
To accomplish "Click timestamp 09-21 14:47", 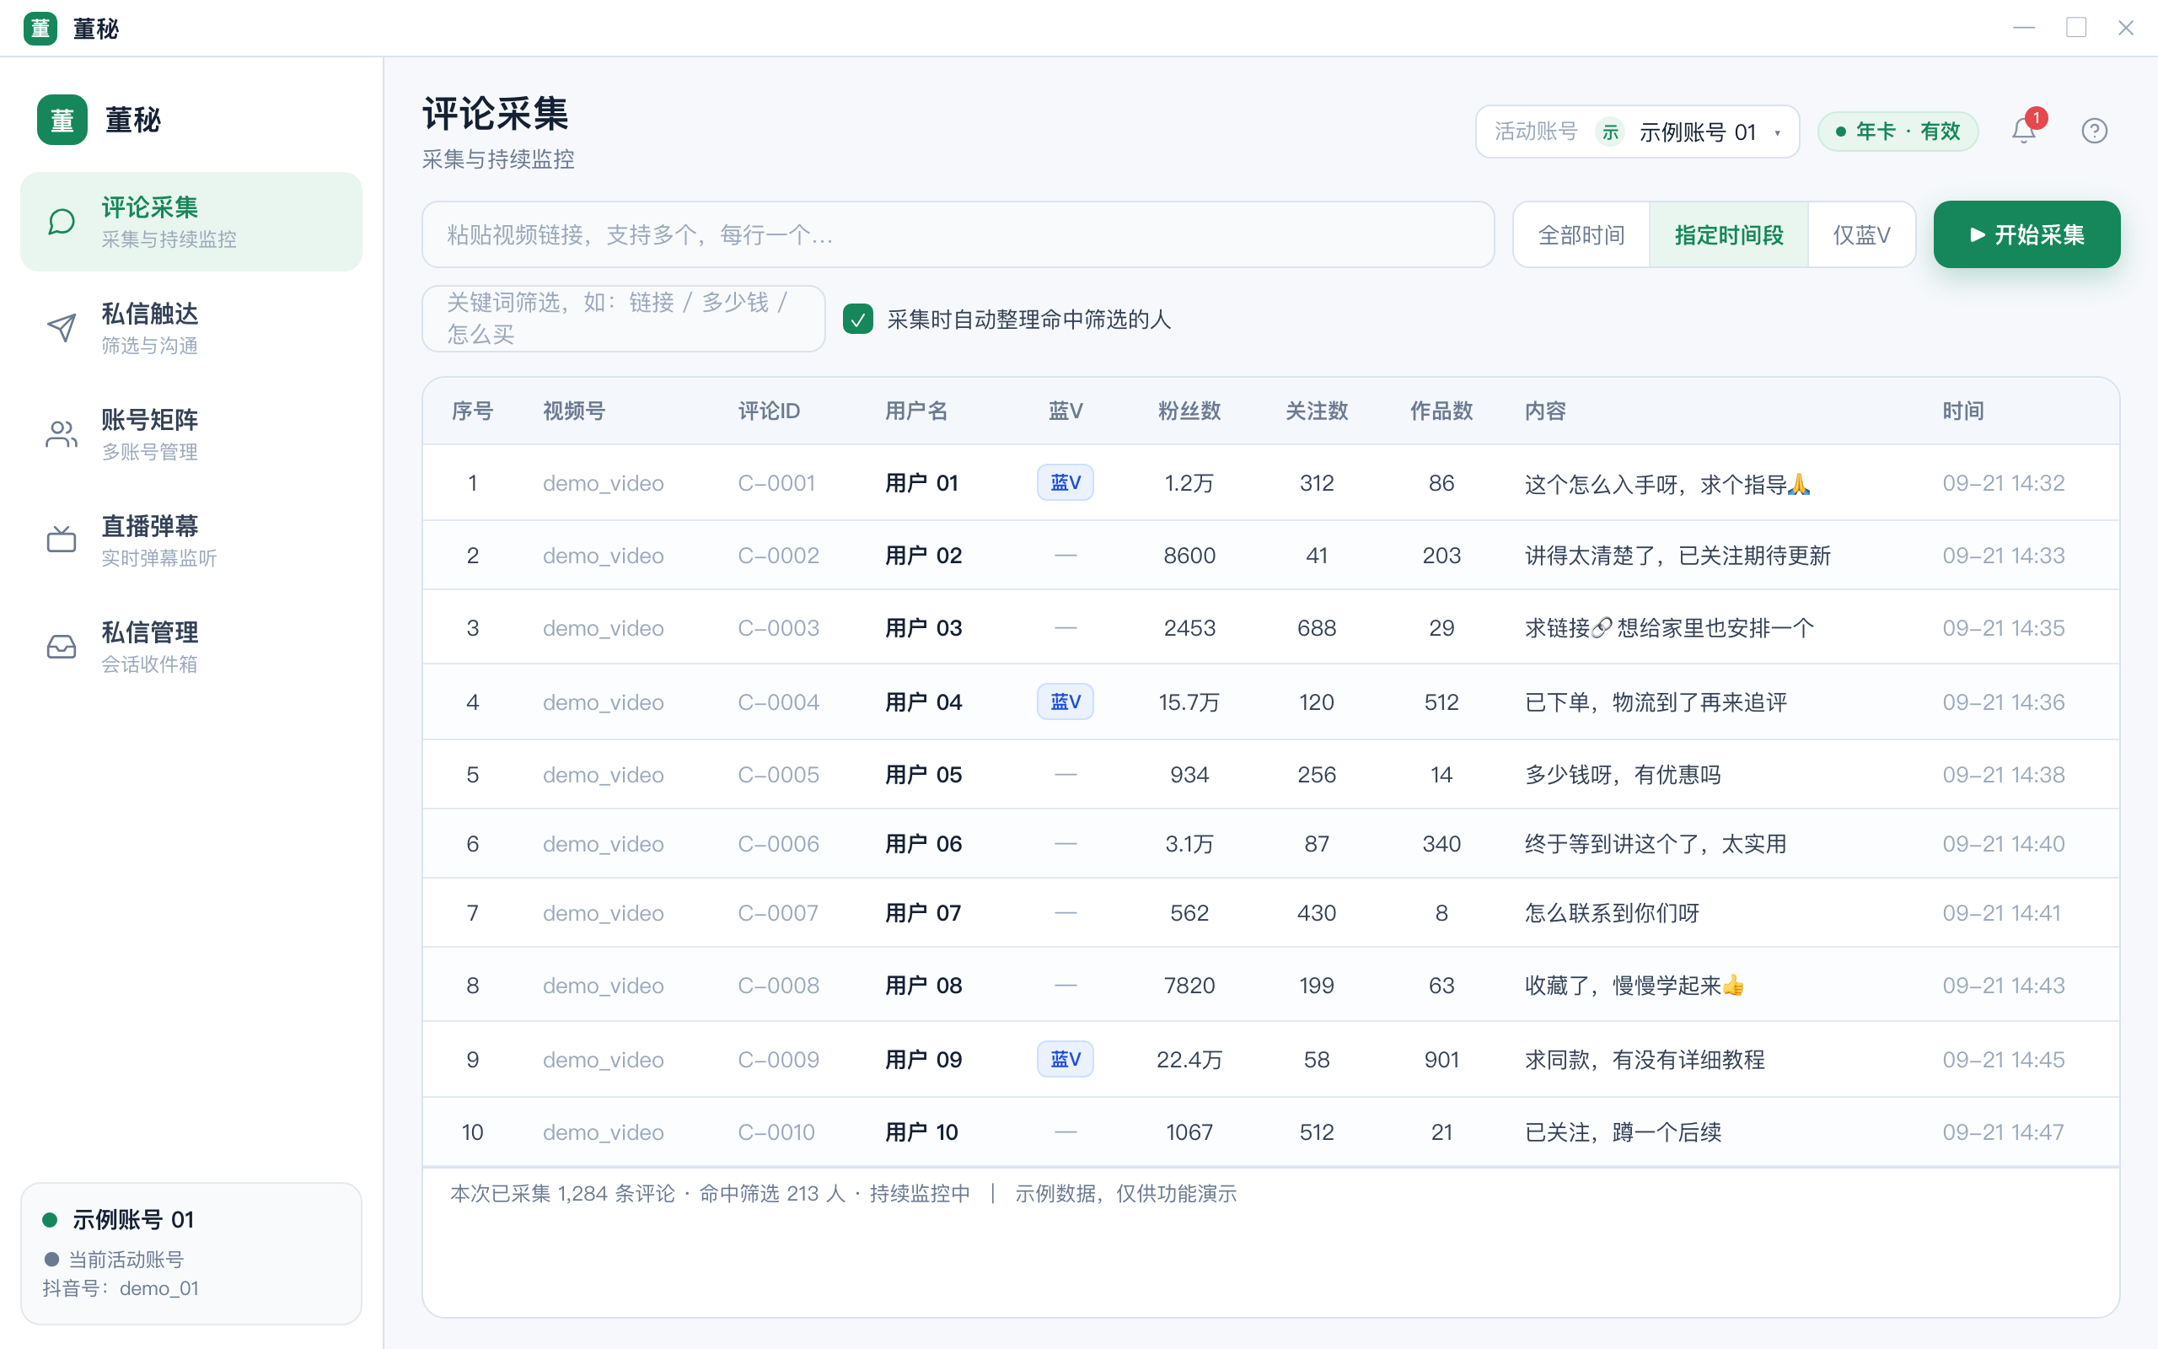I will [2003, 1132].
